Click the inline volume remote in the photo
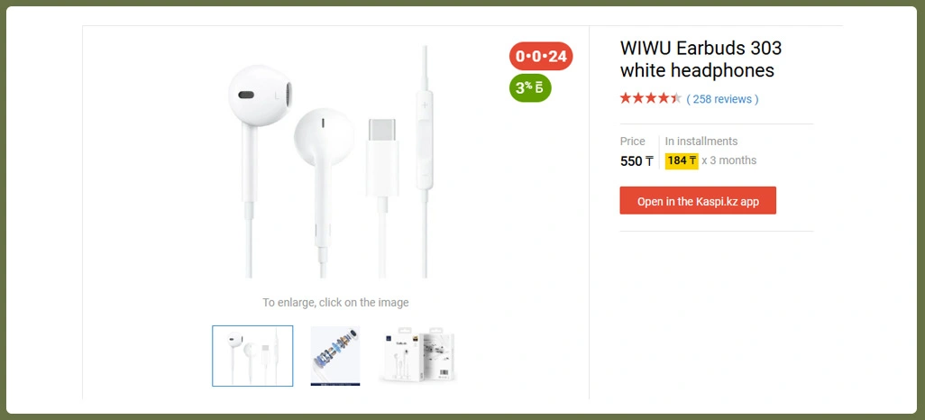Viewport: 925px width, 420px height. 424,140
